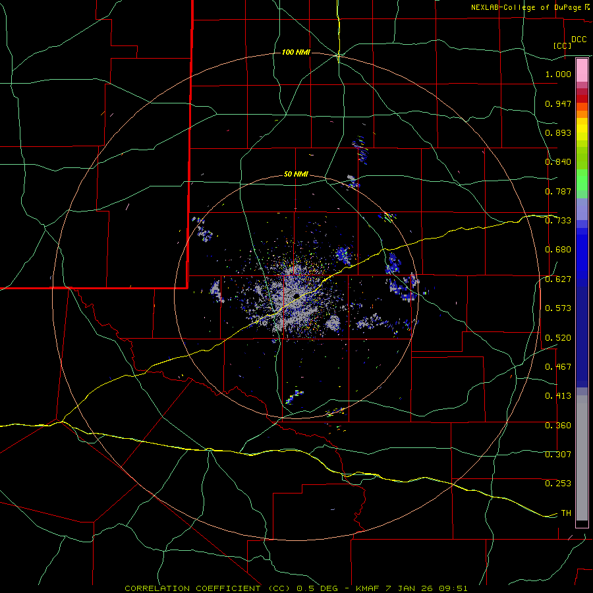Click the 100 NMI range ring label
593x593 pixels.
[x=296, y=52]
